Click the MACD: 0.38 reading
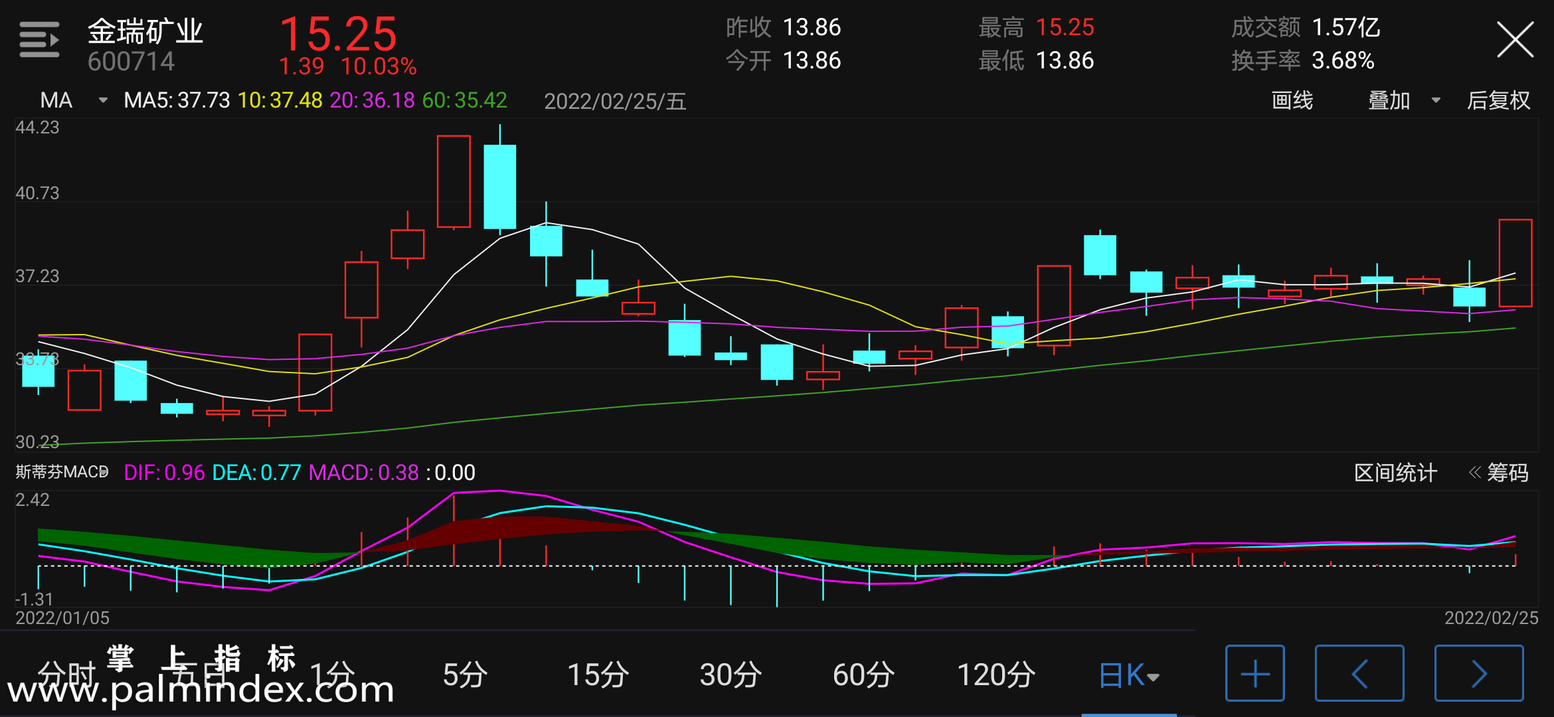 (364, 473)
